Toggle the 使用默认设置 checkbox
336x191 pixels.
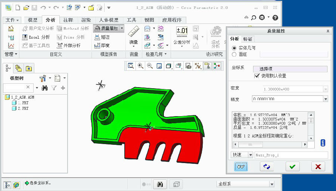coord(257,76)
